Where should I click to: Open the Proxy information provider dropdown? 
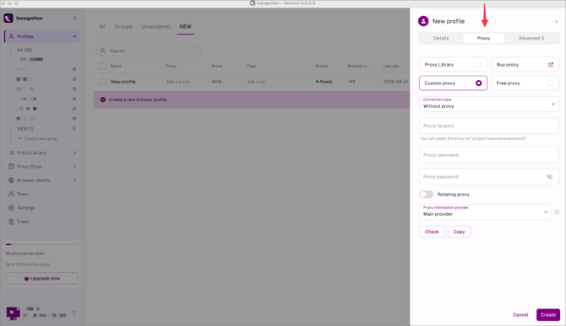(x=485, y=212)
